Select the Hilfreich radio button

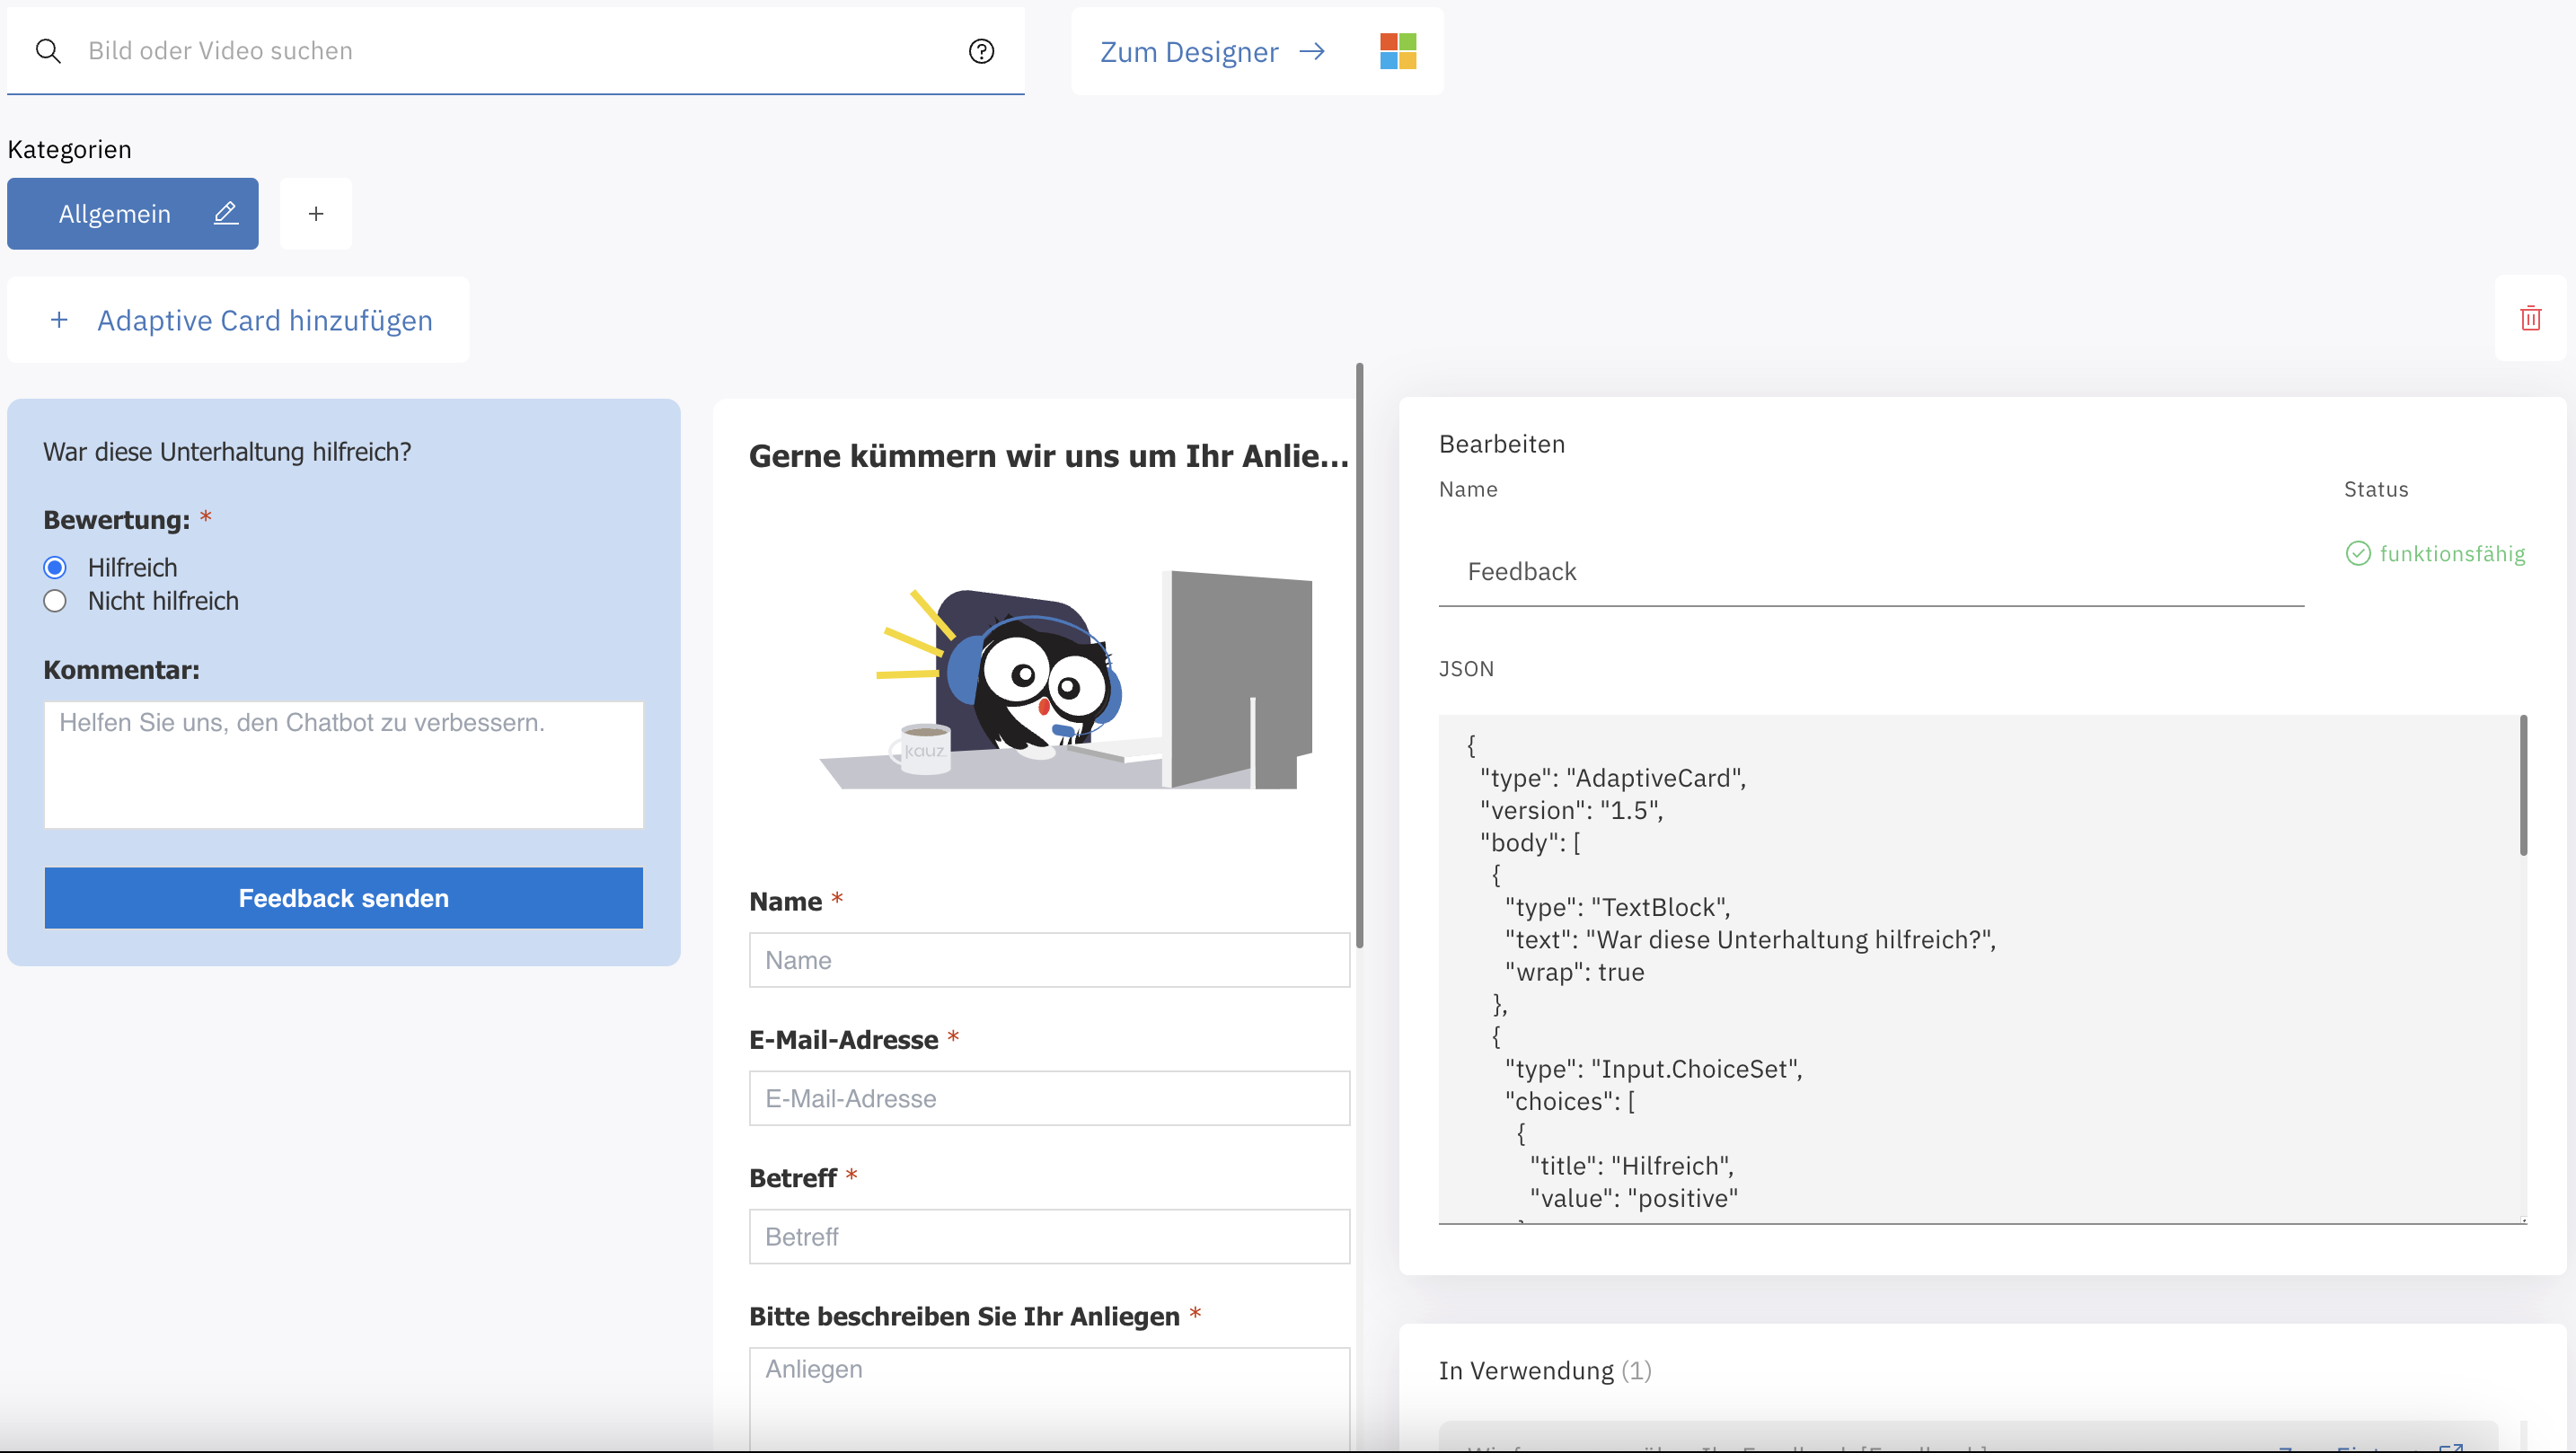[x=55, y=567]
